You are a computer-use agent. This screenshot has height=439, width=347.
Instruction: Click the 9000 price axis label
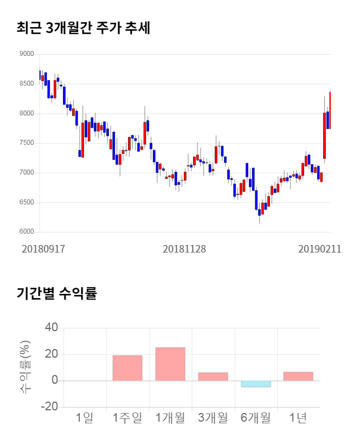26,54
